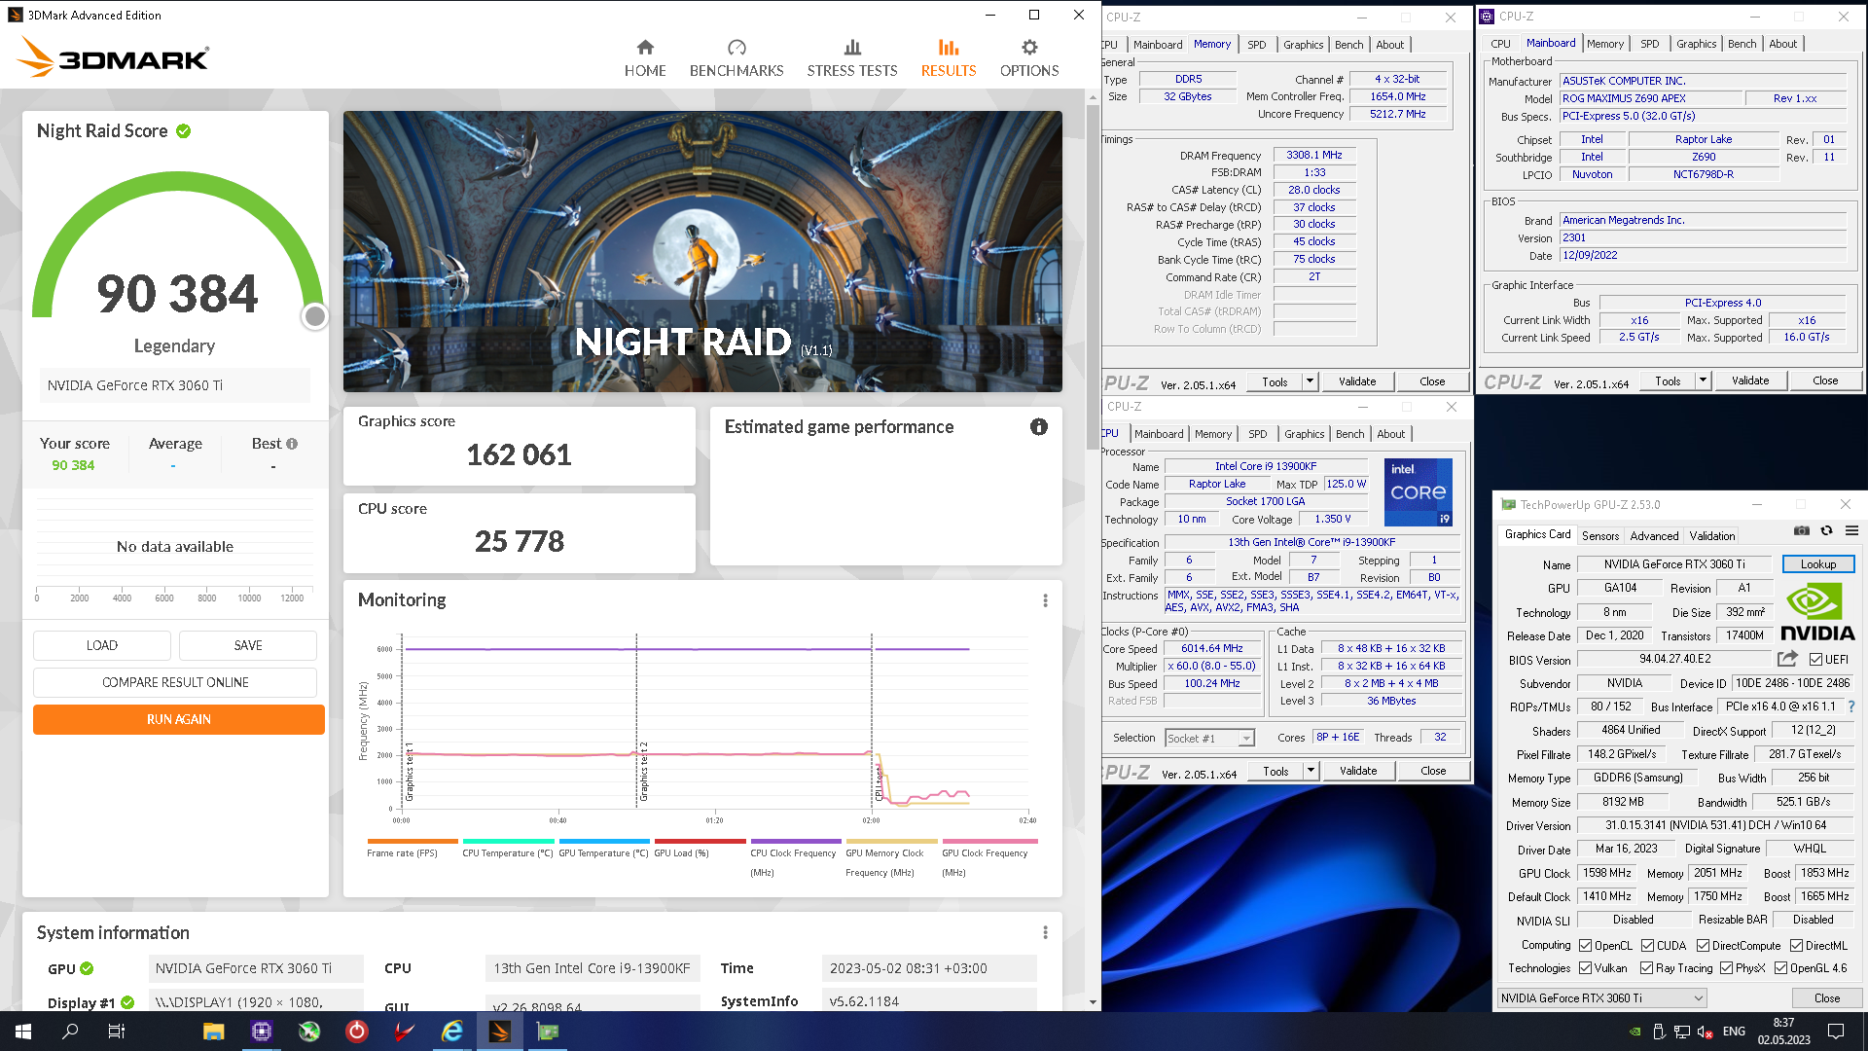
Task: Expand the Tools arrow in CPU-Z Memory window
Action: 1311,381
